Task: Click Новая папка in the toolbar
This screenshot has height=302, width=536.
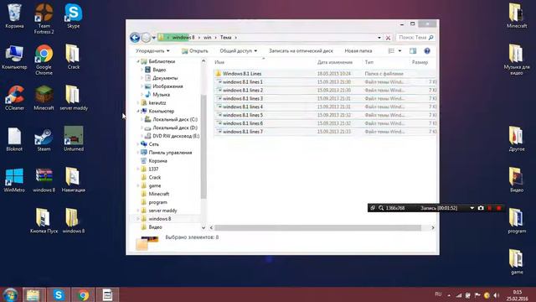Action: pyautogui.click(x=358, y=50)
